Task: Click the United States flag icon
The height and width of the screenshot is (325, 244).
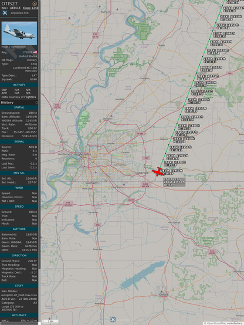Action: (35, 52)
